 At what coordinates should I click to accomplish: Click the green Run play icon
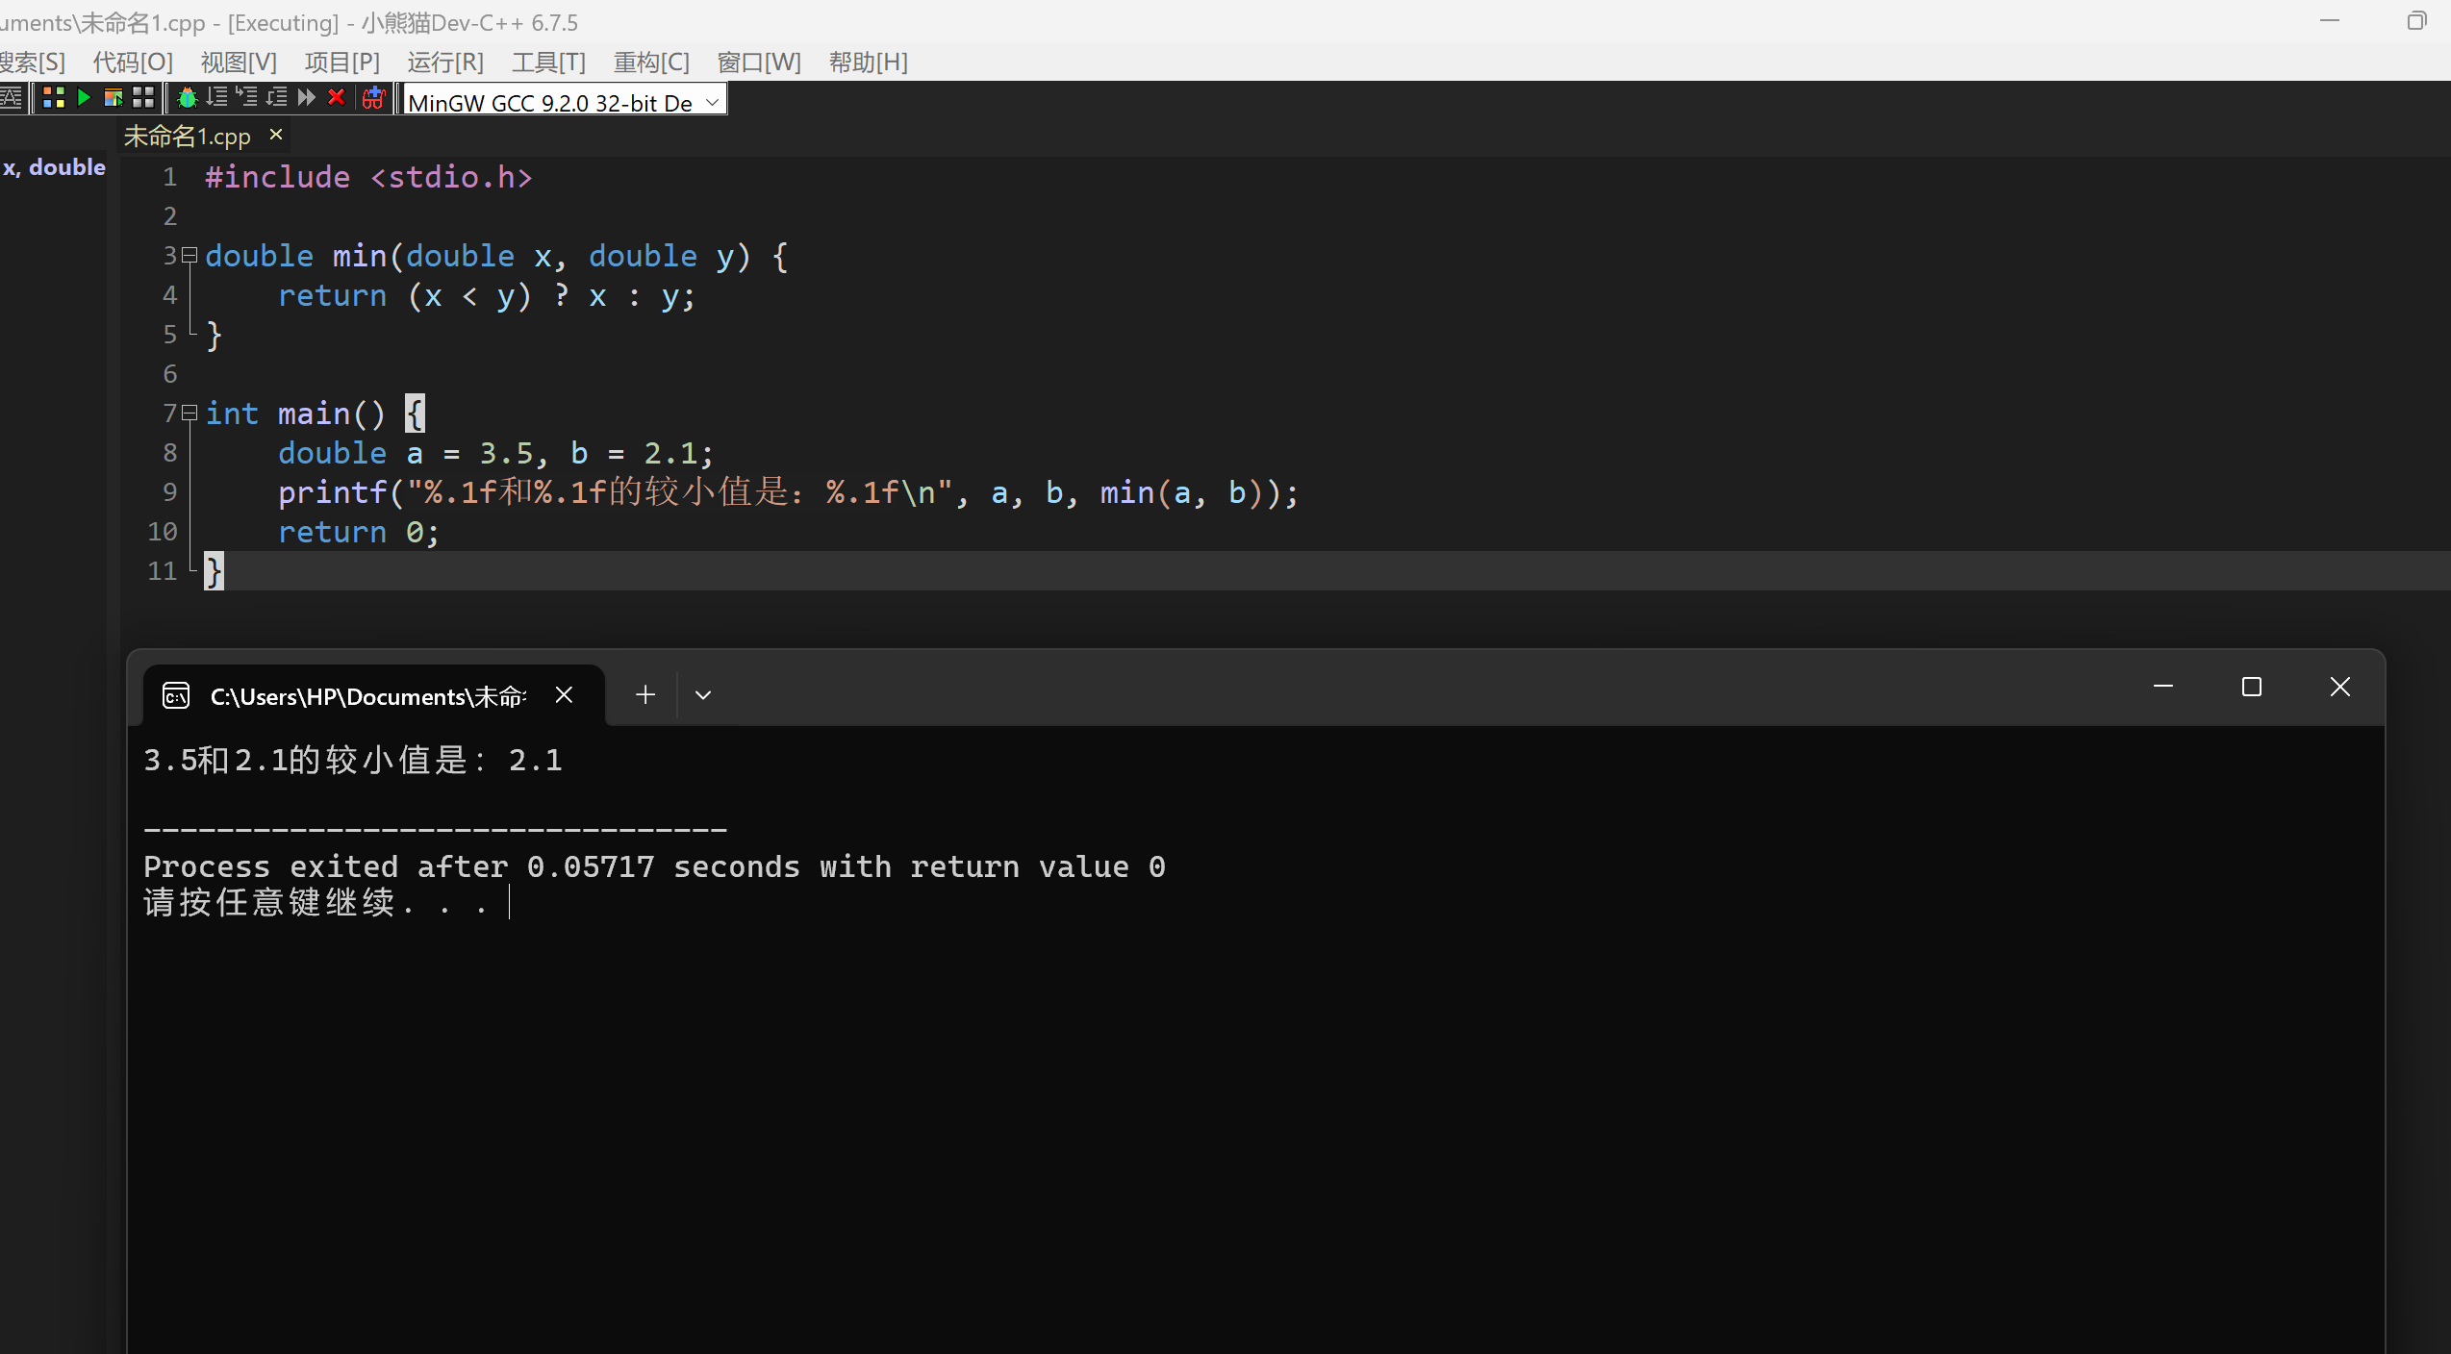[x=84, y=98]
